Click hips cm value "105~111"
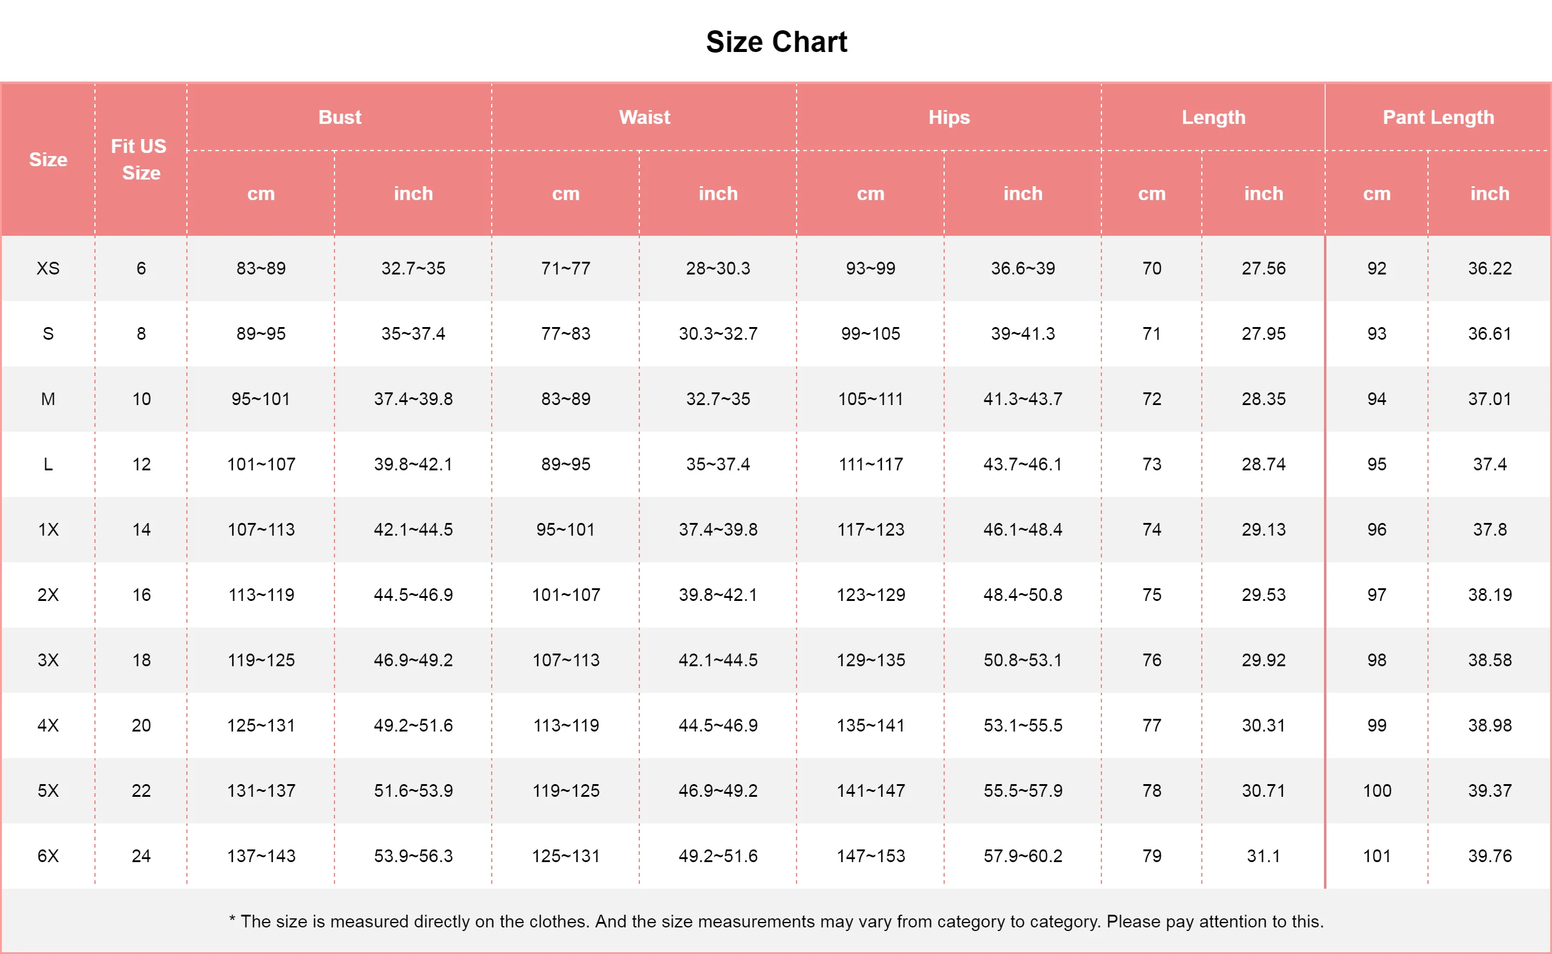 (870, 400)
